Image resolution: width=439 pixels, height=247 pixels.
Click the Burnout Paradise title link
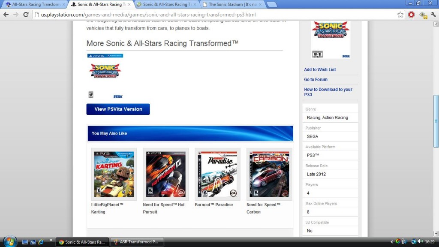click(213, 205)
